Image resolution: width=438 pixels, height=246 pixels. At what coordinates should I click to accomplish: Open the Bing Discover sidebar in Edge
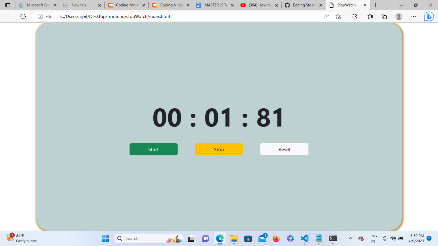429,16
